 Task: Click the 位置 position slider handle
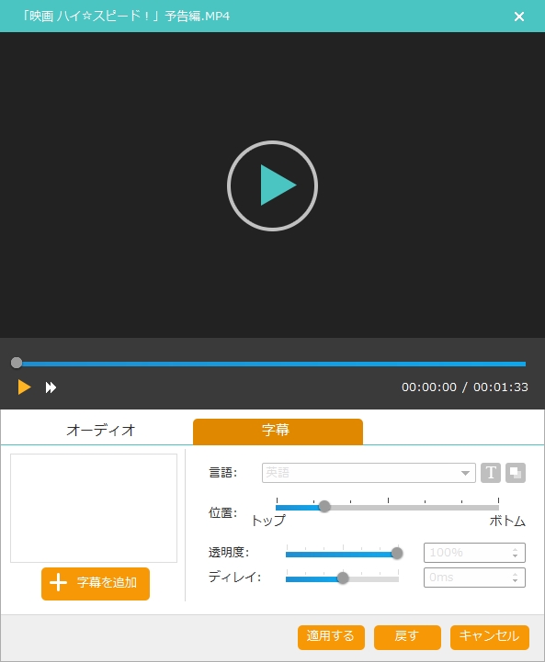pos(324,507)
